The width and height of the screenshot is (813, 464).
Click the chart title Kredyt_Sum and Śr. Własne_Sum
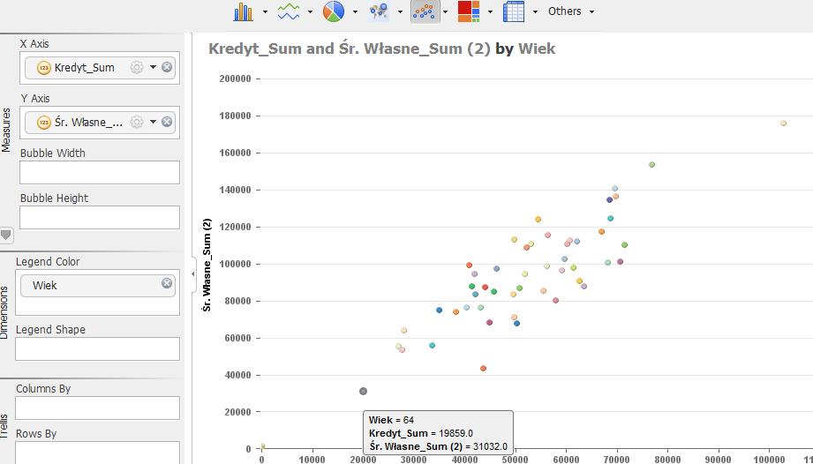(381, 49)
